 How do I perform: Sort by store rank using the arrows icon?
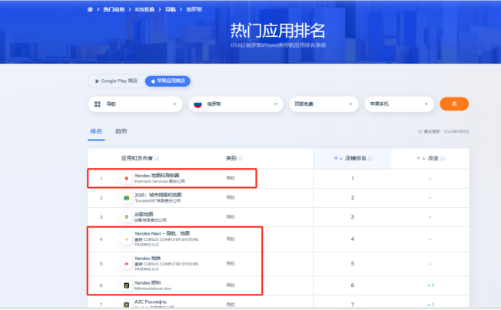pyautogui.click(x=338, y=159)
